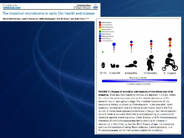Click the 'Bacteroidaceae' legend label
Screen dimensions: 184x138
106,22
